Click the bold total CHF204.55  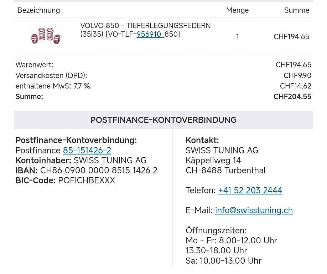pyautogui.click(x=292, y=97)
